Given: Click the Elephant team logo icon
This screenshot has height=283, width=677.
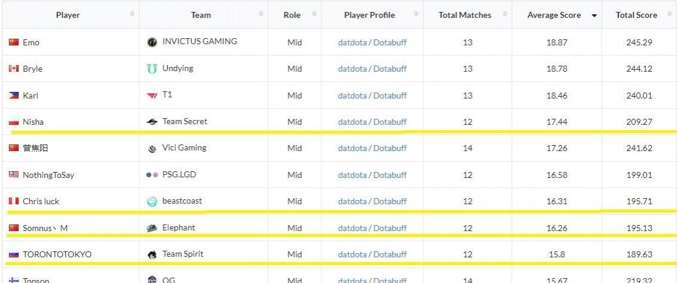Looking at the screenshot, I should pyautogui.click(x=152, y=228).
